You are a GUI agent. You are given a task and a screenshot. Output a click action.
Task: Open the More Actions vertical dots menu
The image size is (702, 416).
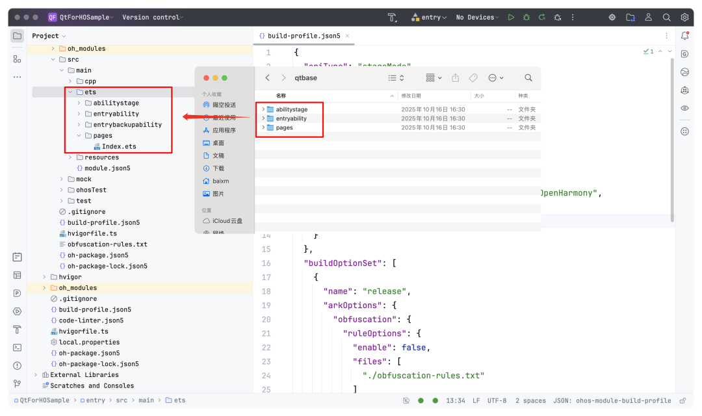pyautogui.click(x=573, y=18)
